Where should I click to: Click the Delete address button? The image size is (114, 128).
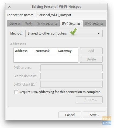(x=91, y=59)
